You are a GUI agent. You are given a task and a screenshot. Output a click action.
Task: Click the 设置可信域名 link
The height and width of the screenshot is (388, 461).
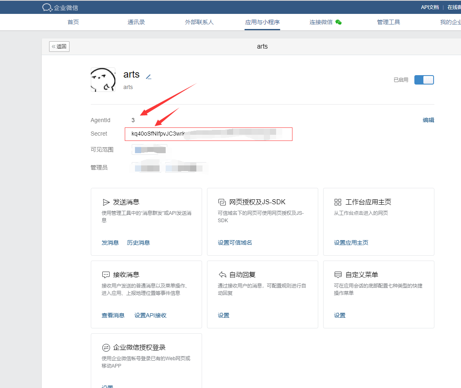tap(235, 243)
